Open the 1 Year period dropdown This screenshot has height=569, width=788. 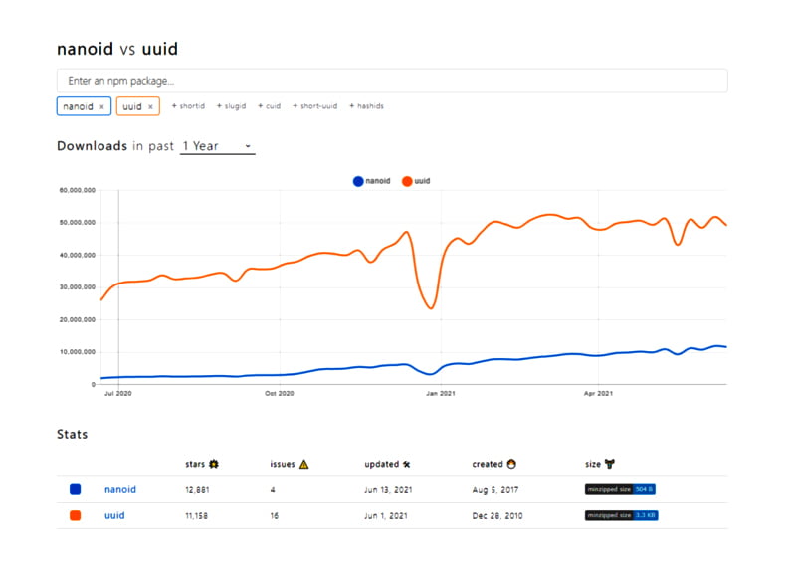click(218, 146)
